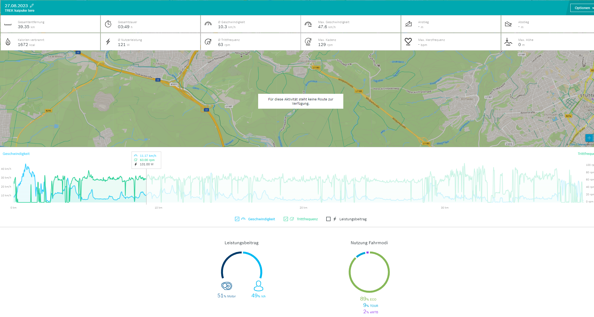Click the Anstieg ascent icon

pyautogui.click(x=408, y=24)
